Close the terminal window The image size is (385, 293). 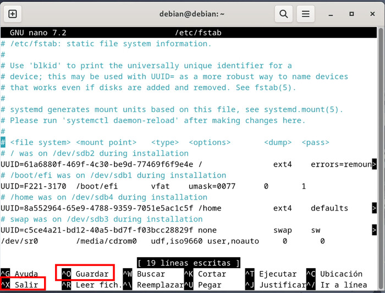(x=372, y=14)
